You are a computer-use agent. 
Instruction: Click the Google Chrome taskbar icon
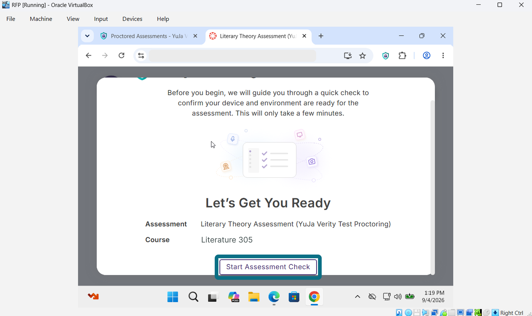(x=314, y=297)
